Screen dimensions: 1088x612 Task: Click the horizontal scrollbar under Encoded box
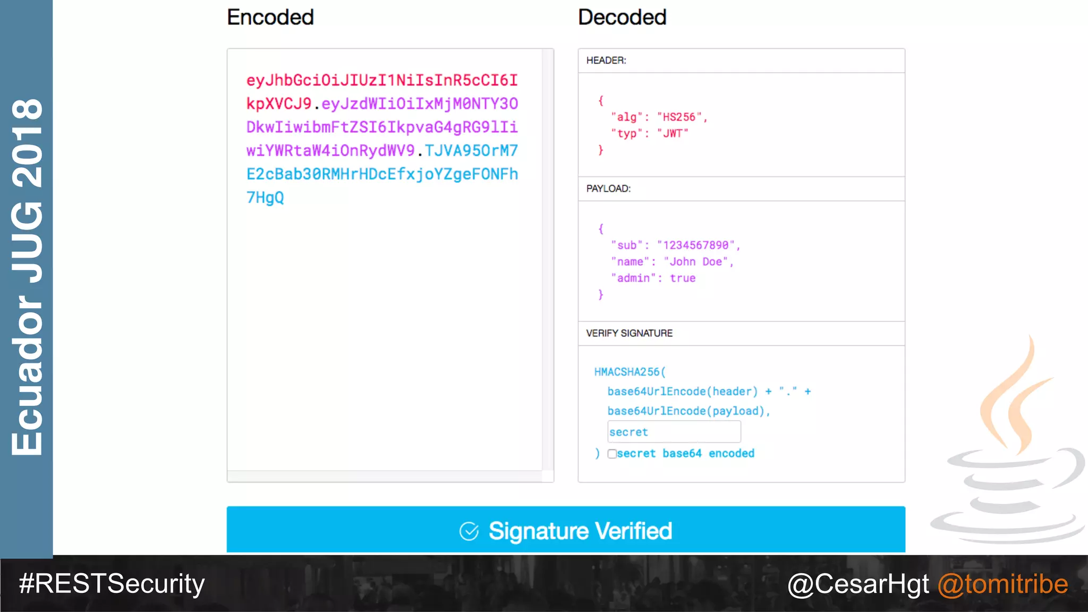(x=385, y=476)
